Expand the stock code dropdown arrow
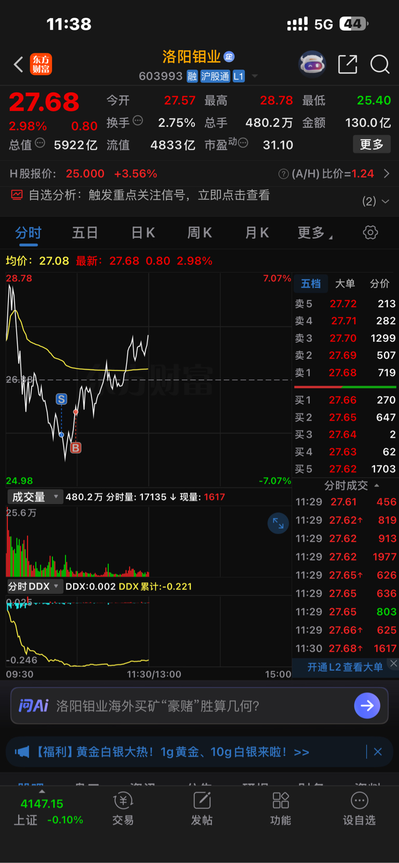Viewport: 399px width, 863px height. pyautogui.click(x=255, y=76)
